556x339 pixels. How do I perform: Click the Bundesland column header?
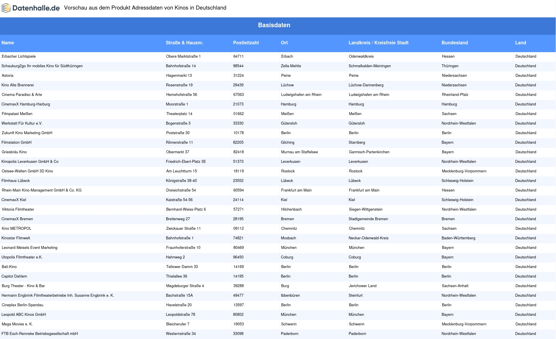point(455,43)
